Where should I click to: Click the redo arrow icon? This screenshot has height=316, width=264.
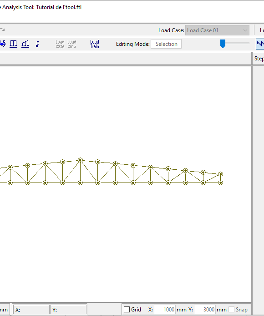tap(2, 30)
